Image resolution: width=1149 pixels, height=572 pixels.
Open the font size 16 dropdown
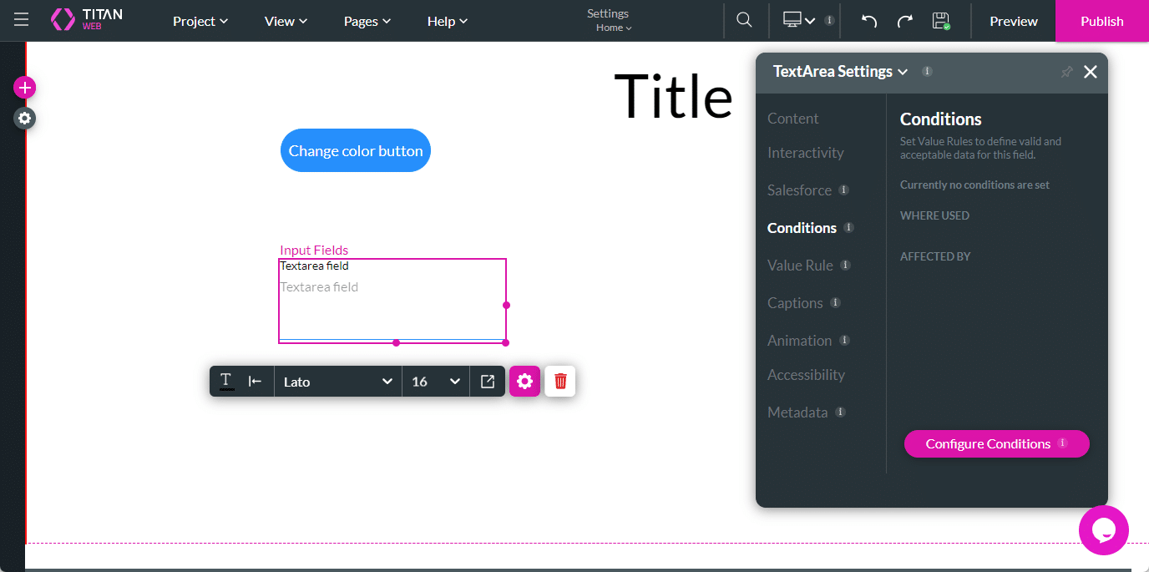tap(435, 381)
